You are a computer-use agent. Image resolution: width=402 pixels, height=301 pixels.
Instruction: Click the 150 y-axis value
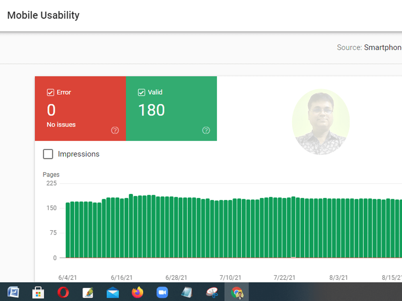(51, 208)
